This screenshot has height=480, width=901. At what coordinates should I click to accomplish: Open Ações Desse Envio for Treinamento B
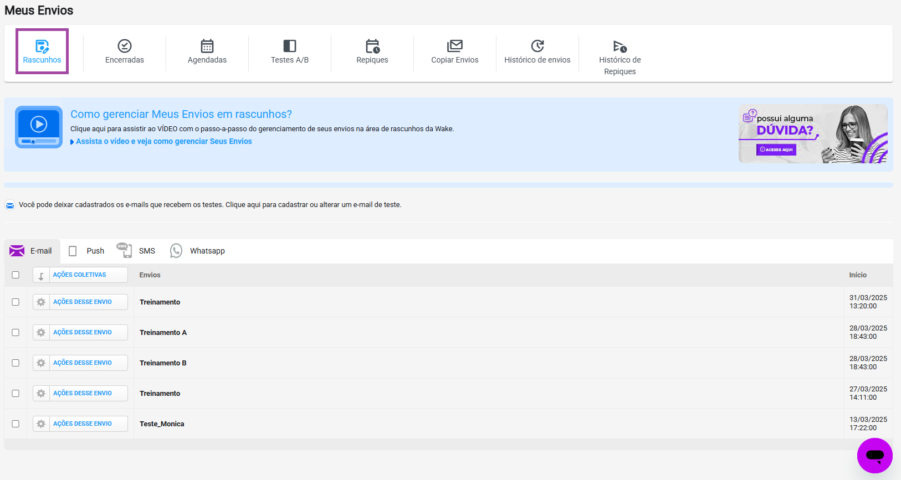coord(80,363)
